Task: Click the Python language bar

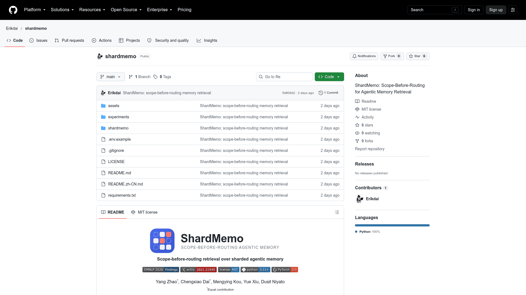Action: [392, 225]
